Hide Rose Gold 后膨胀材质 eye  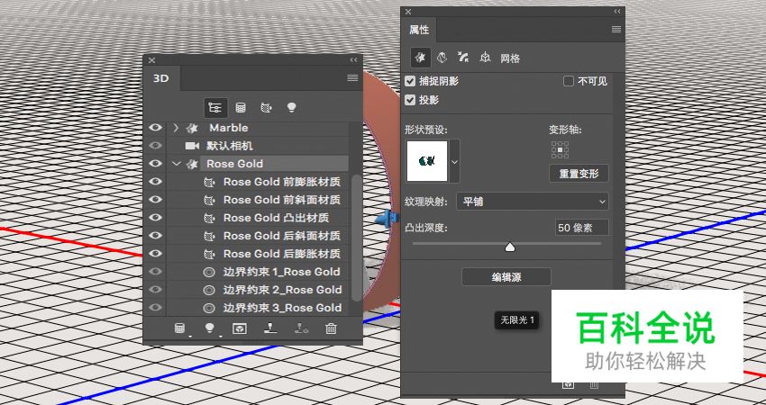pos(155,254)
